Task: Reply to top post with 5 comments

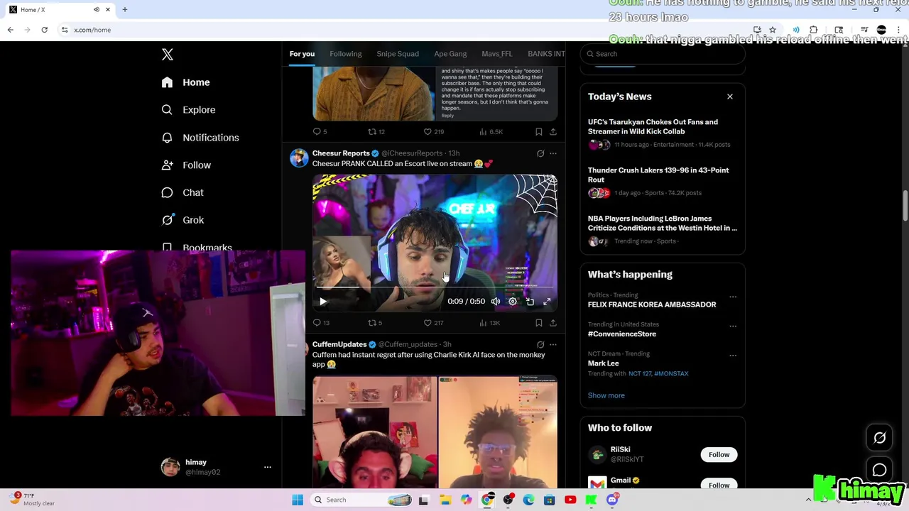Action: (x=320, y=132)
